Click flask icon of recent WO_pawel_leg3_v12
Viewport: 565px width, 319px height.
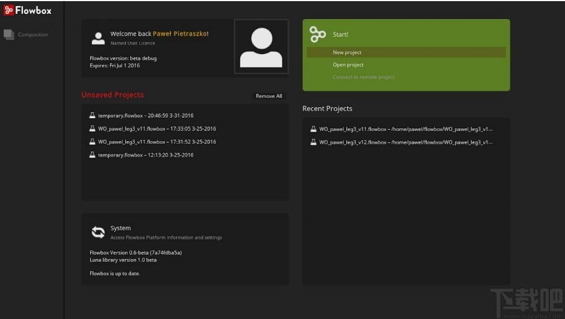point(314,142)
